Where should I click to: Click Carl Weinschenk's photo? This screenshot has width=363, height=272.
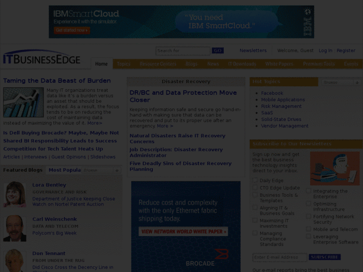tap(14, 228)
